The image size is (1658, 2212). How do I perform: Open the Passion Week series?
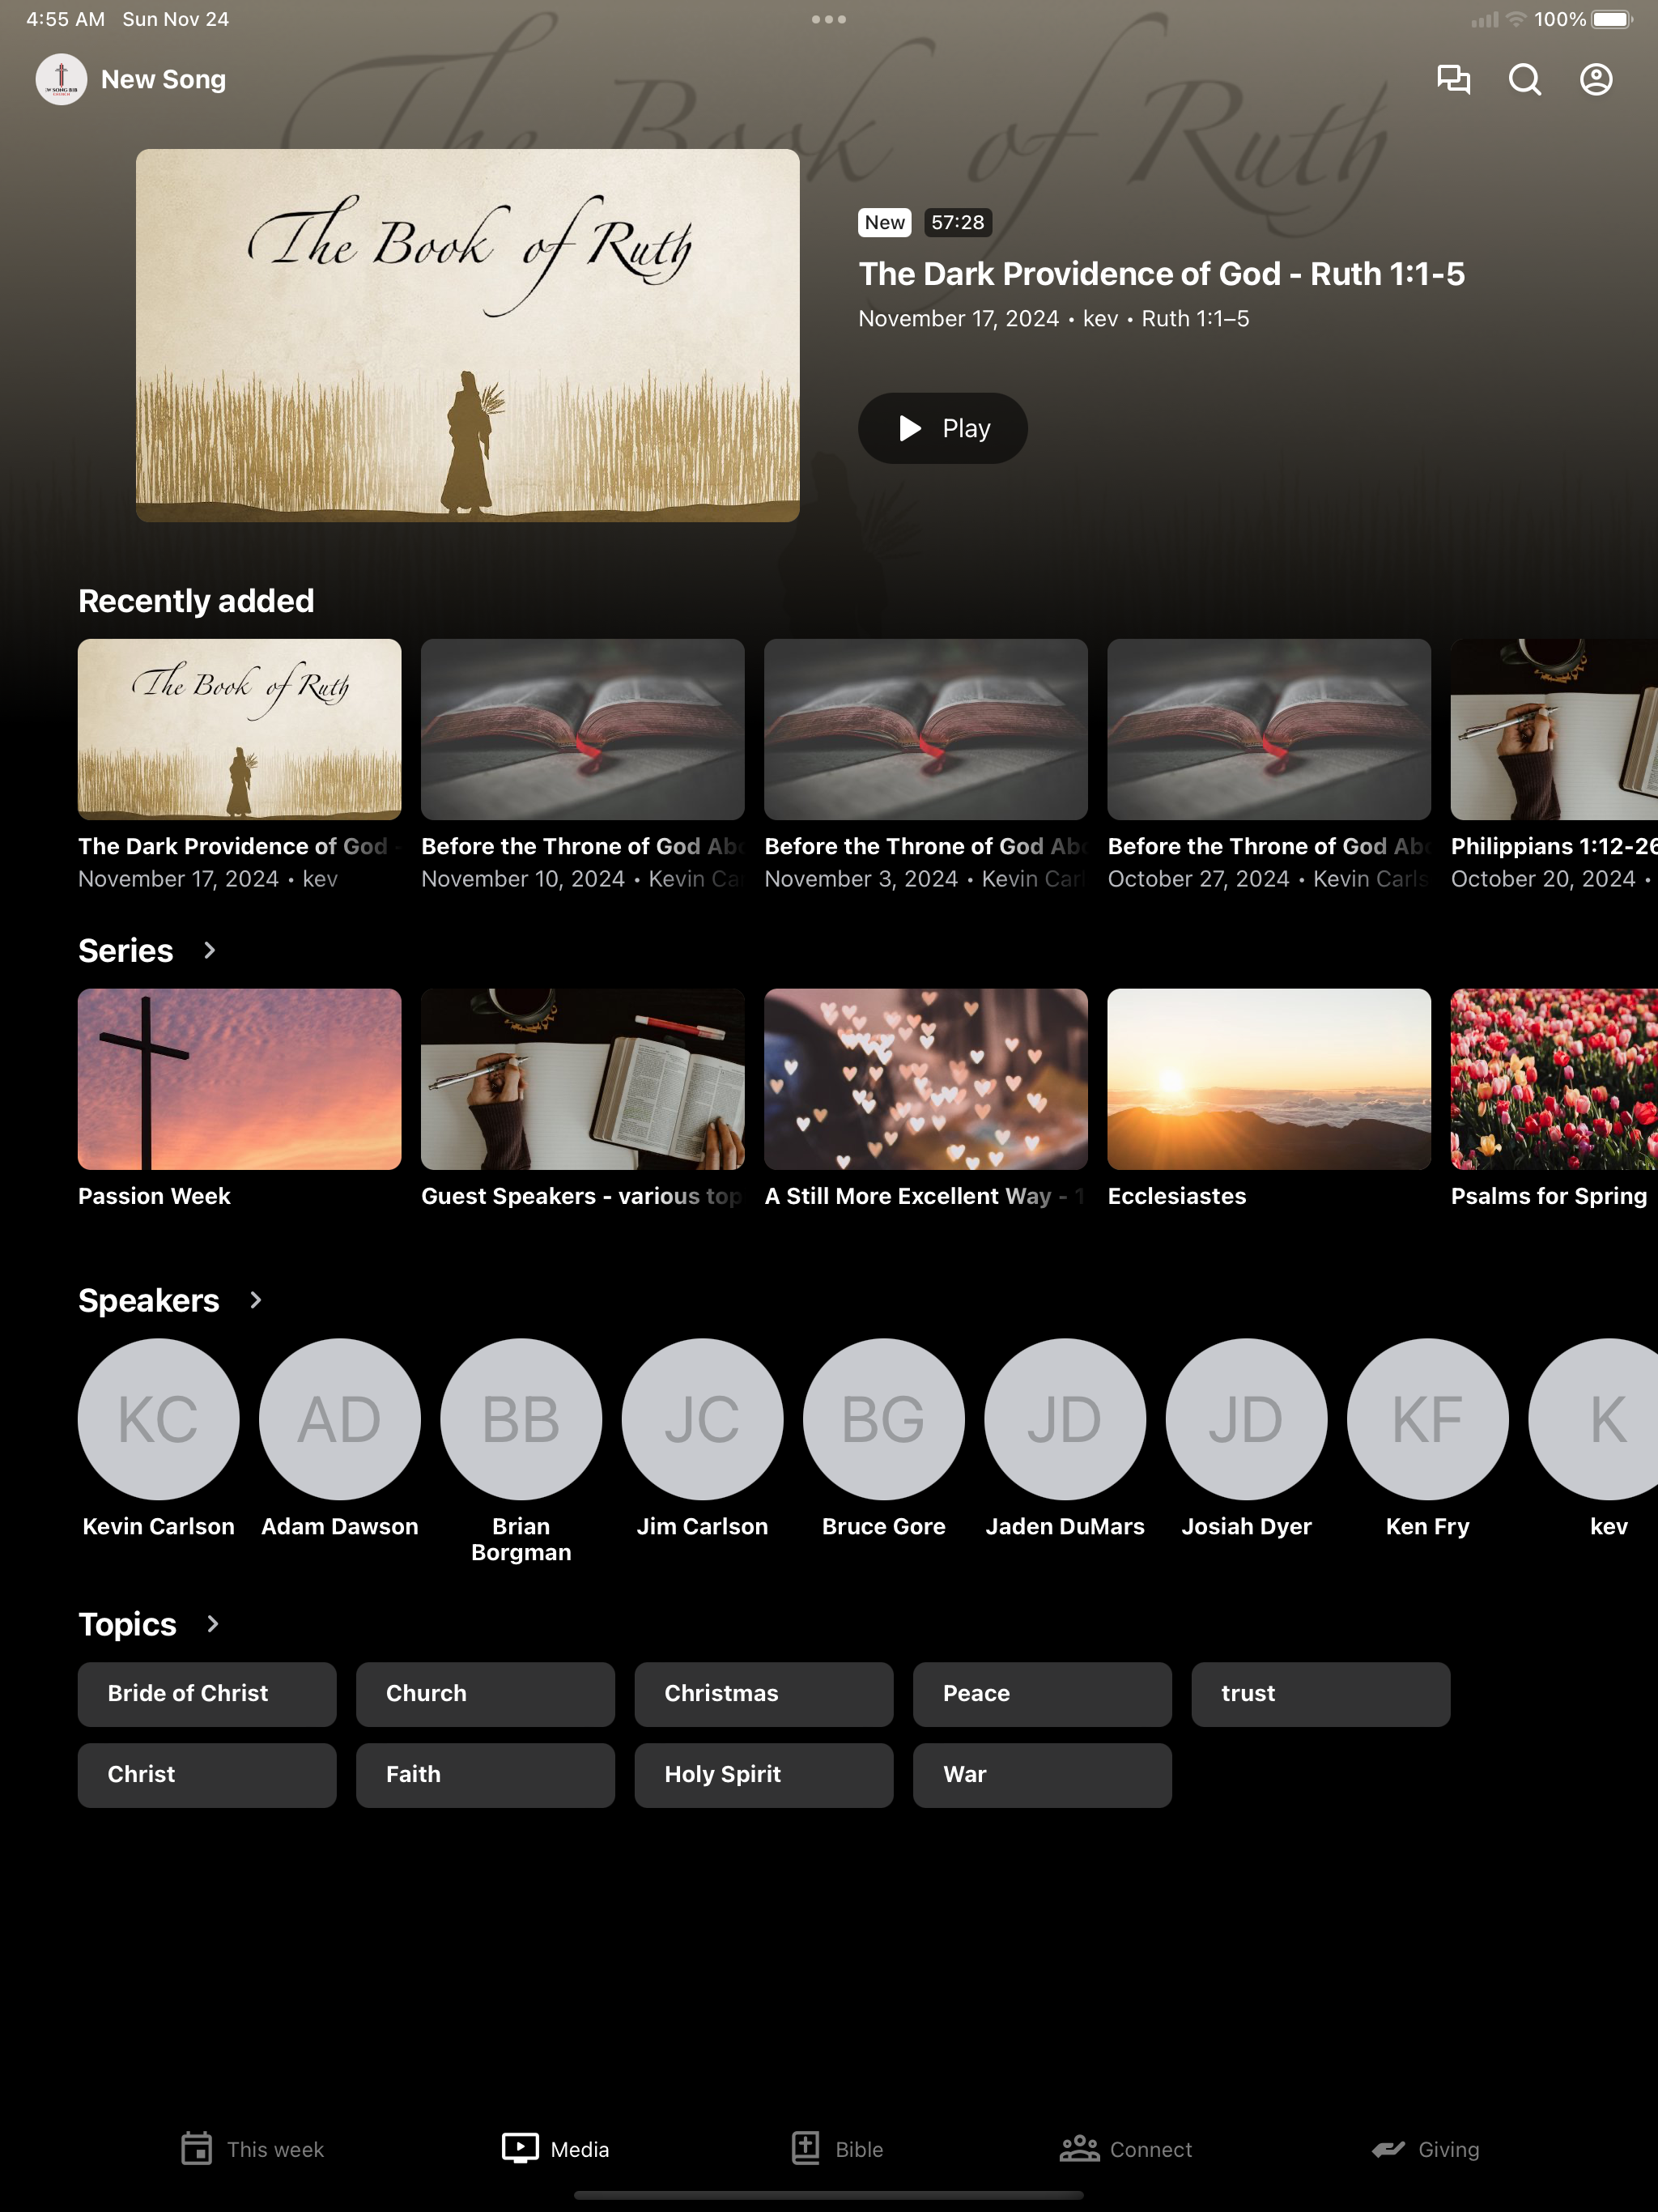tap(240, 1079)
